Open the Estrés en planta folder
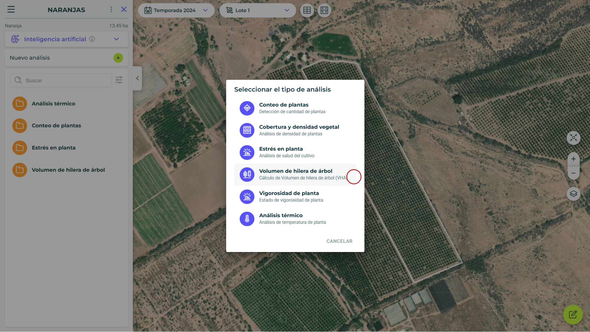Screen dimensions: 590x332 [x=66, y=148]
